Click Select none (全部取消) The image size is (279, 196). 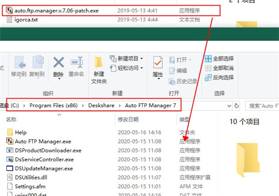click(x=219, y=68)
